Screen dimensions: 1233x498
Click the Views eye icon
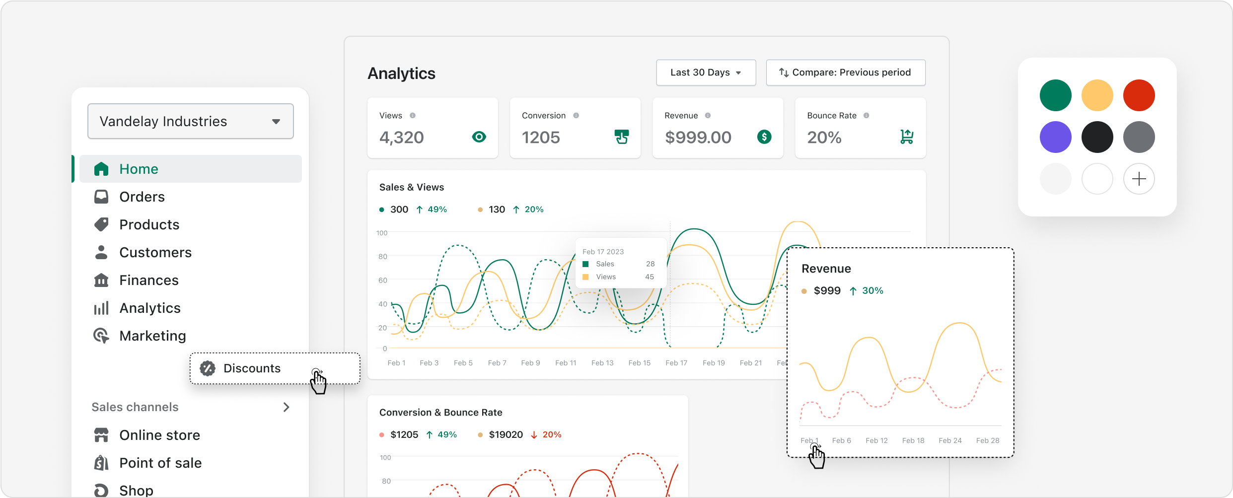tap(479, 137)
